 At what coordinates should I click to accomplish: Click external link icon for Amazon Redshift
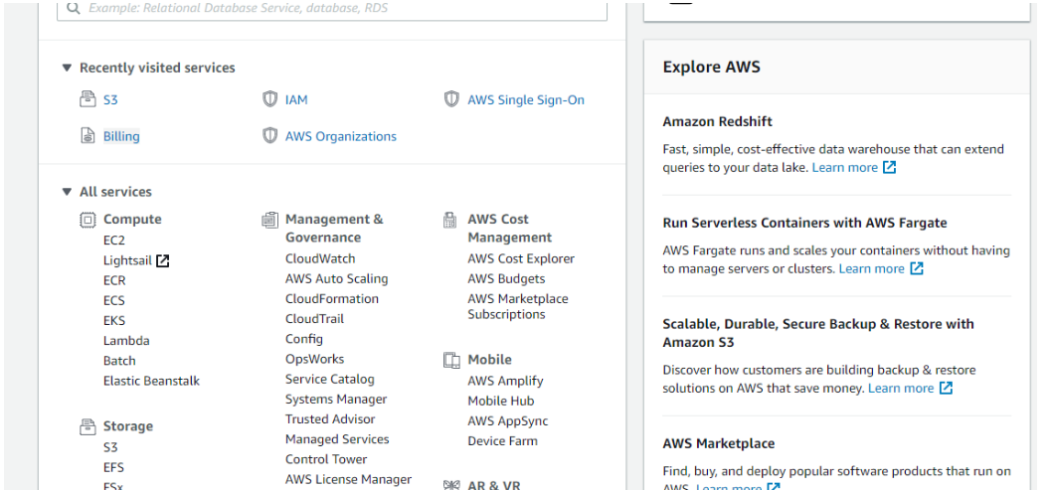(x=889, y=168)
